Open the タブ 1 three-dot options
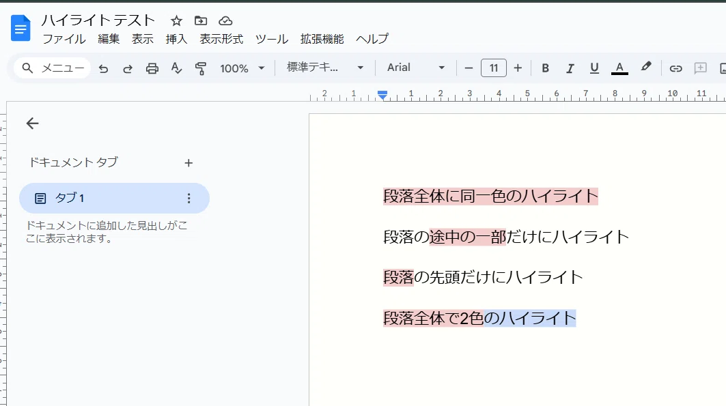 [189, 199]
